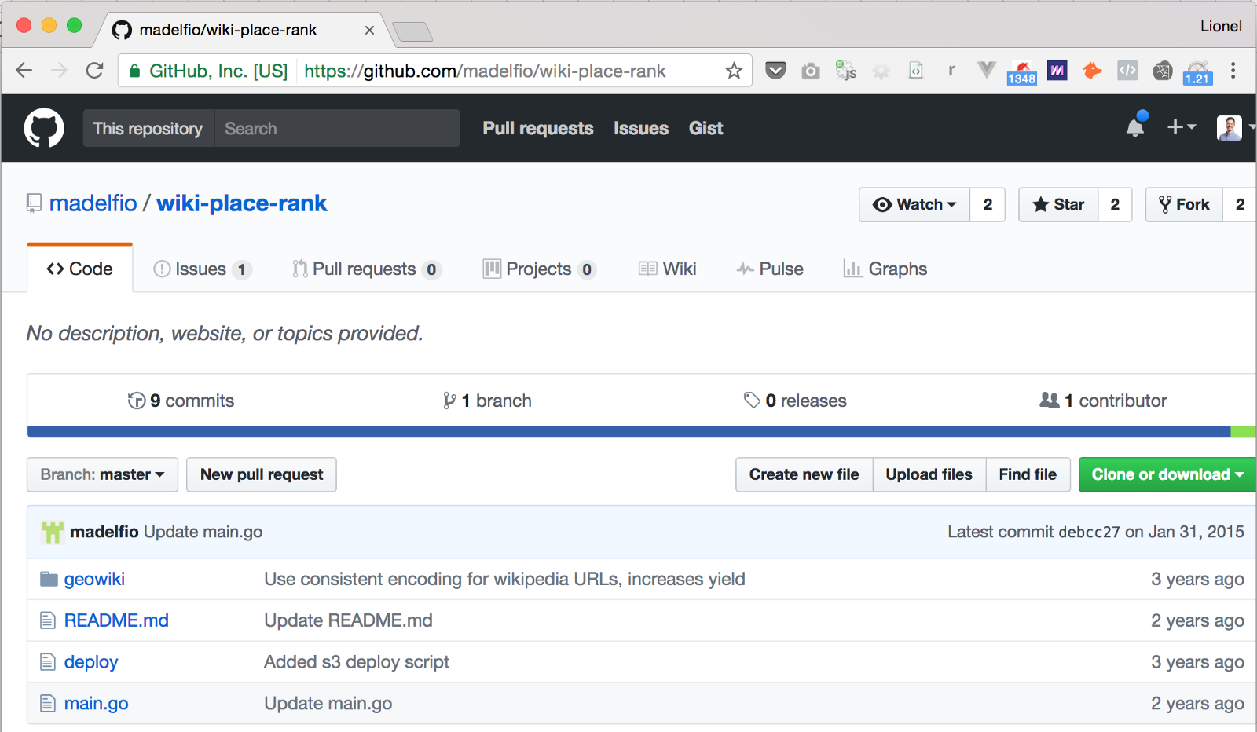Open the notifications bell
The image size is (1257, 732).
pos(1135,127)
